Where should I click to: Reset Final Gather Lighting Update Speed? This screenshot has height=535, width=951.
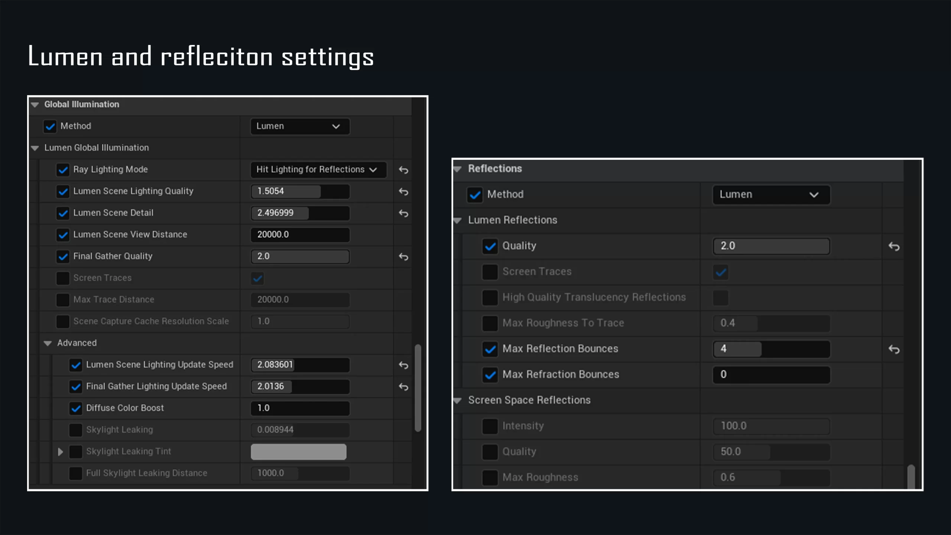[x=403, y=387]
